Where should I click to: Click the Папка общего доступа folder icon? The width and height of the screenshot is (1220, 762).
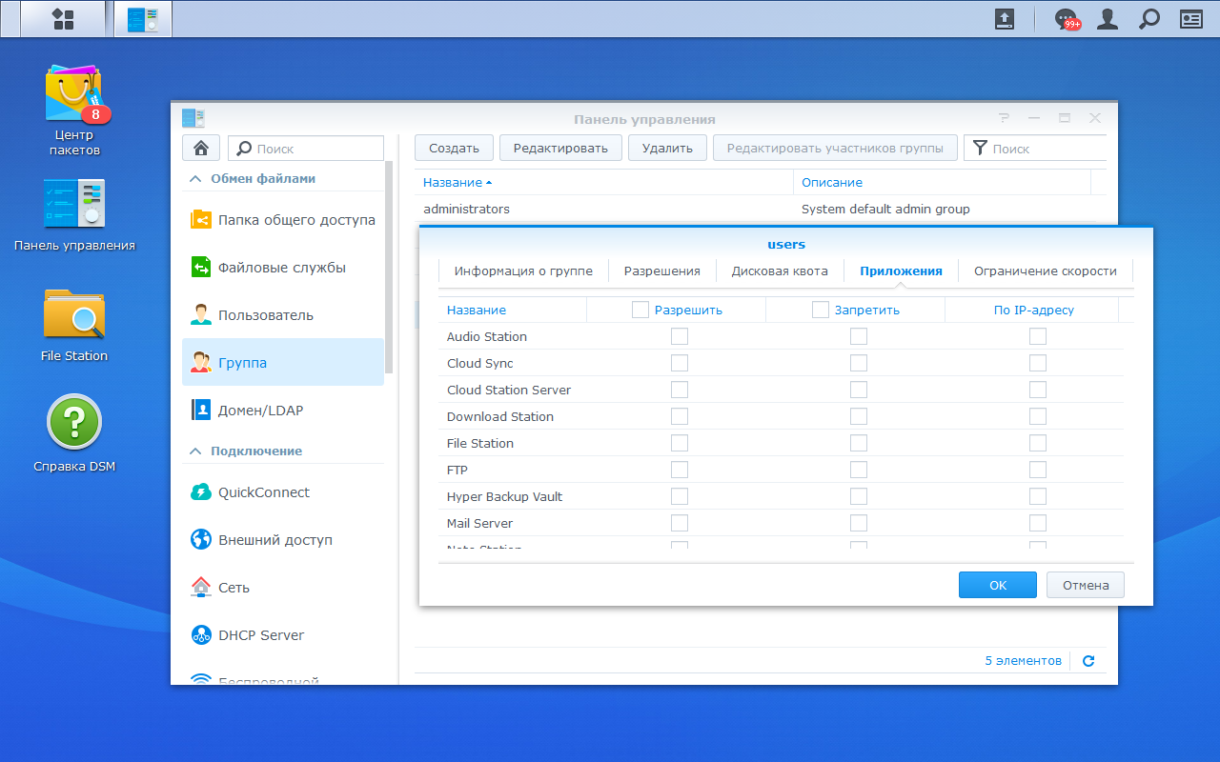[201, 220]
